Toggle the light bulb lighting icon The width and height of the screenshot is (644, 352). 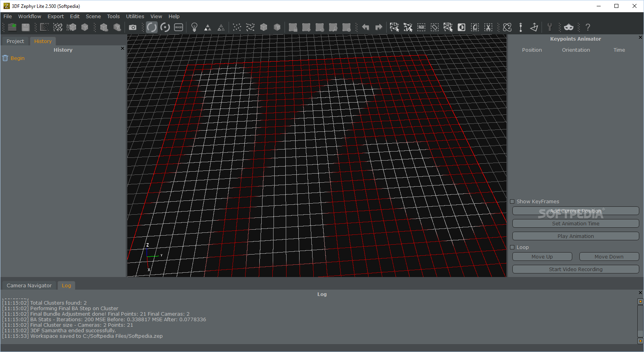pyautogui.click(x=194, y=27)
